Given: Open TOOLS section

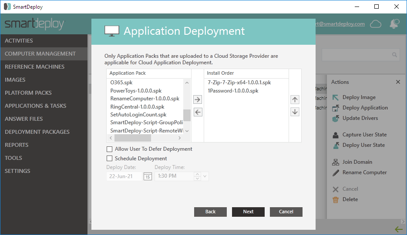Looking at the screenshot, I should [44, 158].
